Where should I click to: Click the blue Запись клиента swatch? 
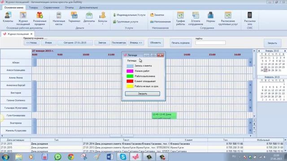coord(130,66)
